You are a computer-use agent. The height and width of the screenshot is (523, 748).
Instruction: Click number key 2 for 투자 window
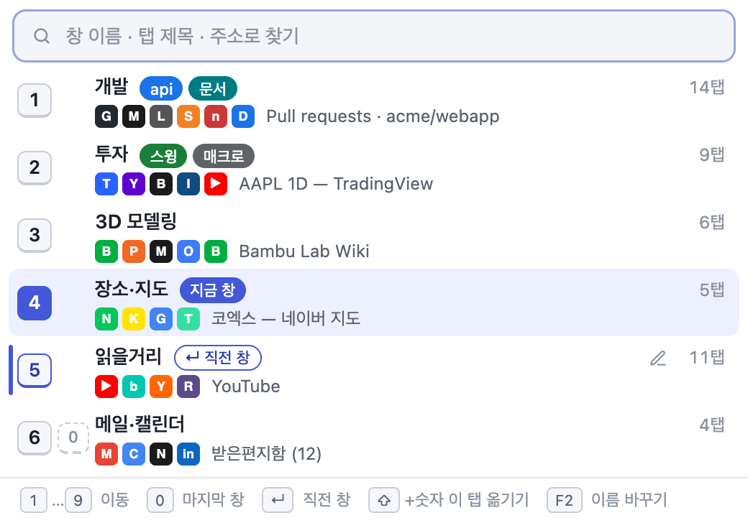(x=35, y=167)
